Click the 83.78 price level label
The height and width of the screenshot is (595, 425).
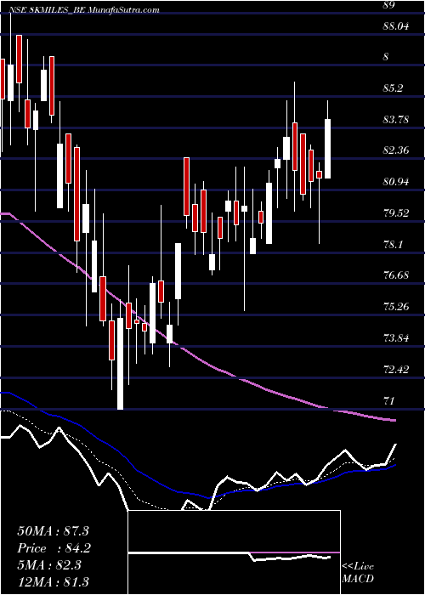396,120
